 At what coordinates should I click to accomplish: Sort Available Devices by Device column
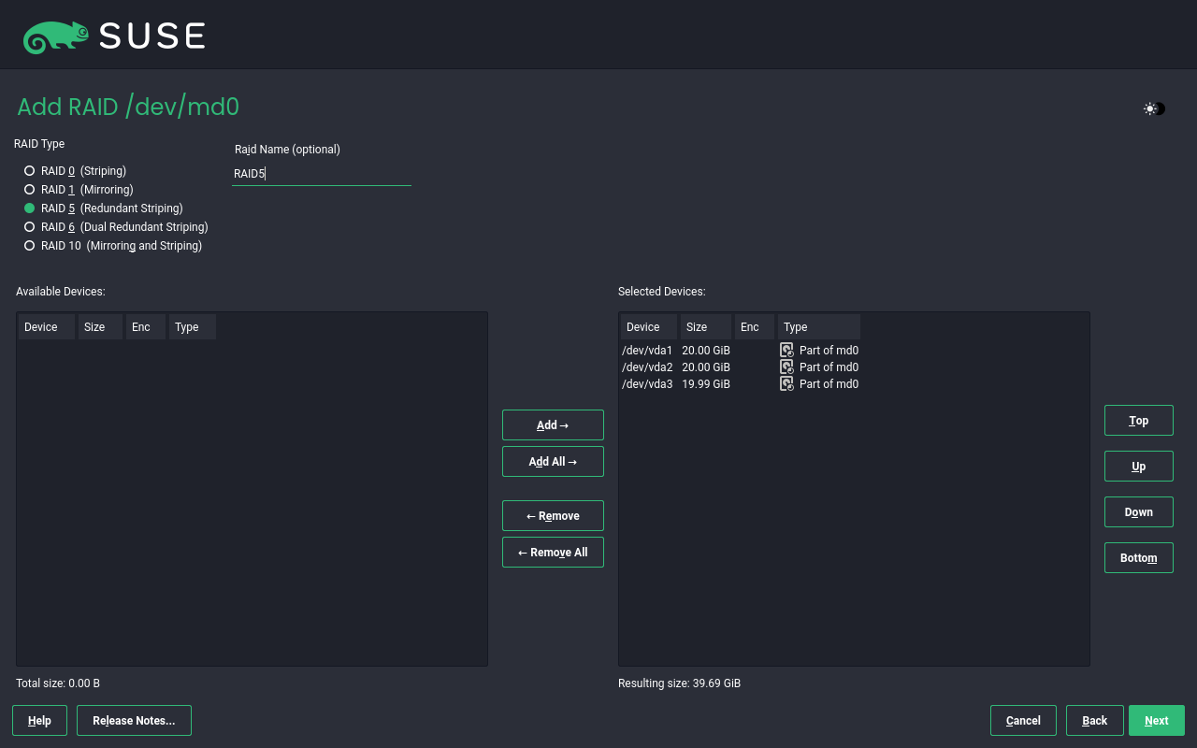point(45,327)
